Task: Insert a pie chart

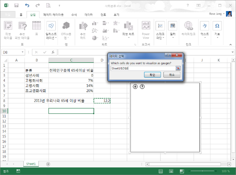Action: click(x=95, y=38)
